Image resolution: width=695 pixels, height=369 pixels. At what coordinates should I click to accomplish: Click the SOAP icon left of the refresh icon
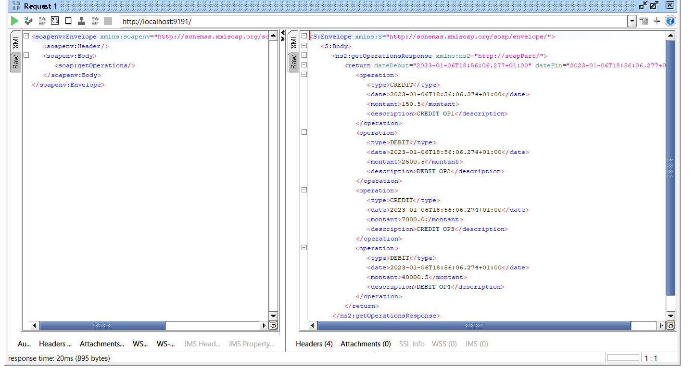42,21
